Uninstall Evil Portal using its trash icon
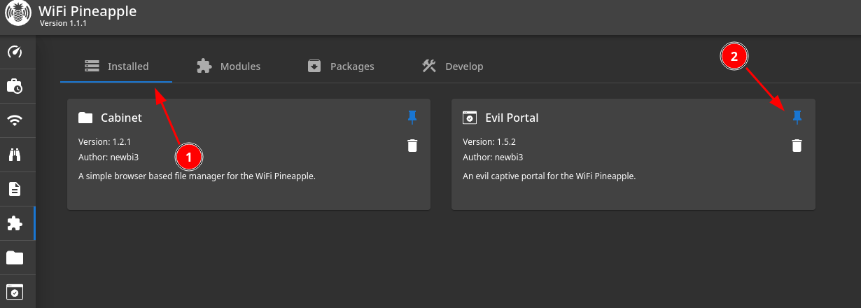The width and height of the screenshot is (861, 308). coord(797,146)
